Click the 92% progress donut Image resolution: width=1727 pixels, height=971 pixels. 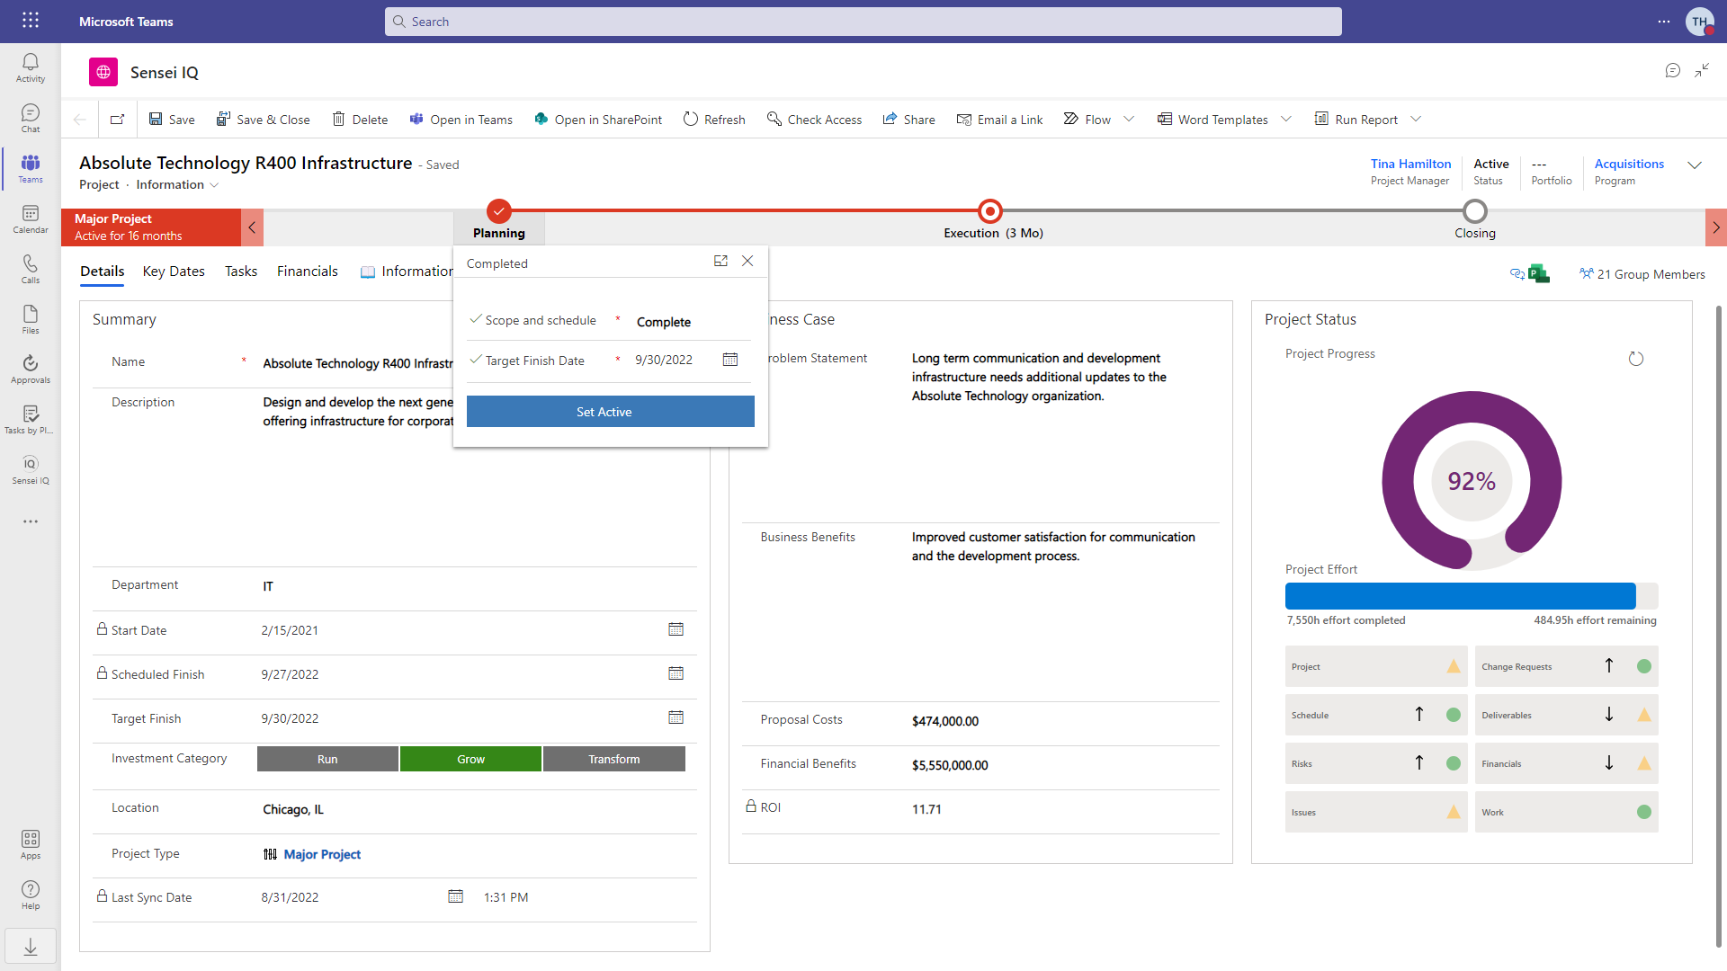[1472, 481]
